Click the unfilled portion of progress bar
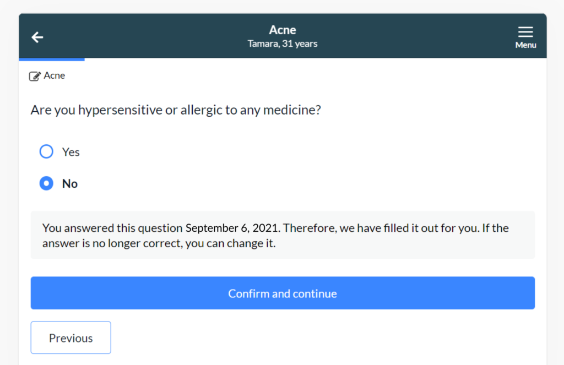564x365 pixels. tap(316, 59)
